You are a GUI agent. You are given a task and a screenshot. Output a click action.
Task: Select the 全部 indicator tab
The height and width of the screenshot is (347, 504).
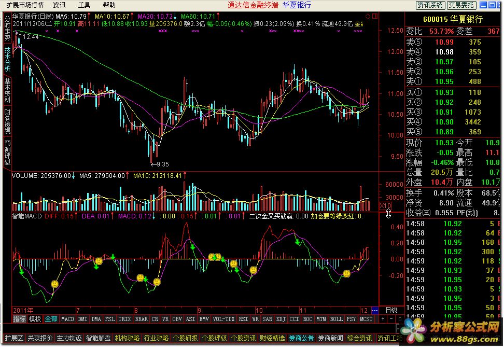51,319
